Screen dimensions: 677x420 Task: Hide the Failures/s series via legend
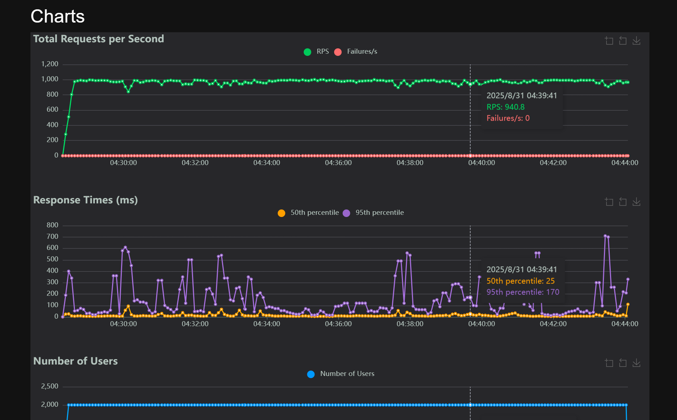(x=356, y=52)
